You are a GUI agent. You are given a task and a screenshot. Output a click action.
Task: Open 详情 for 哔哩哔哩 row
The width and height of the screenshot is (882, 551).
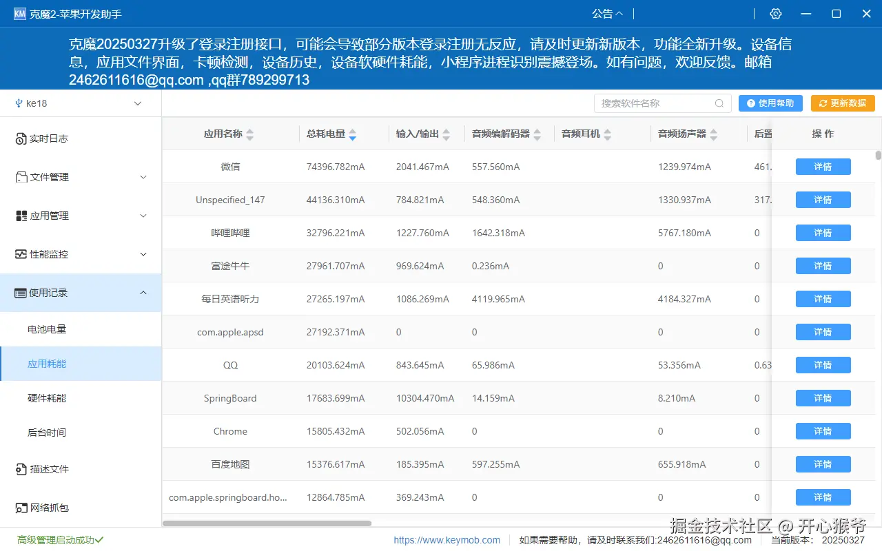pos(823,233)
